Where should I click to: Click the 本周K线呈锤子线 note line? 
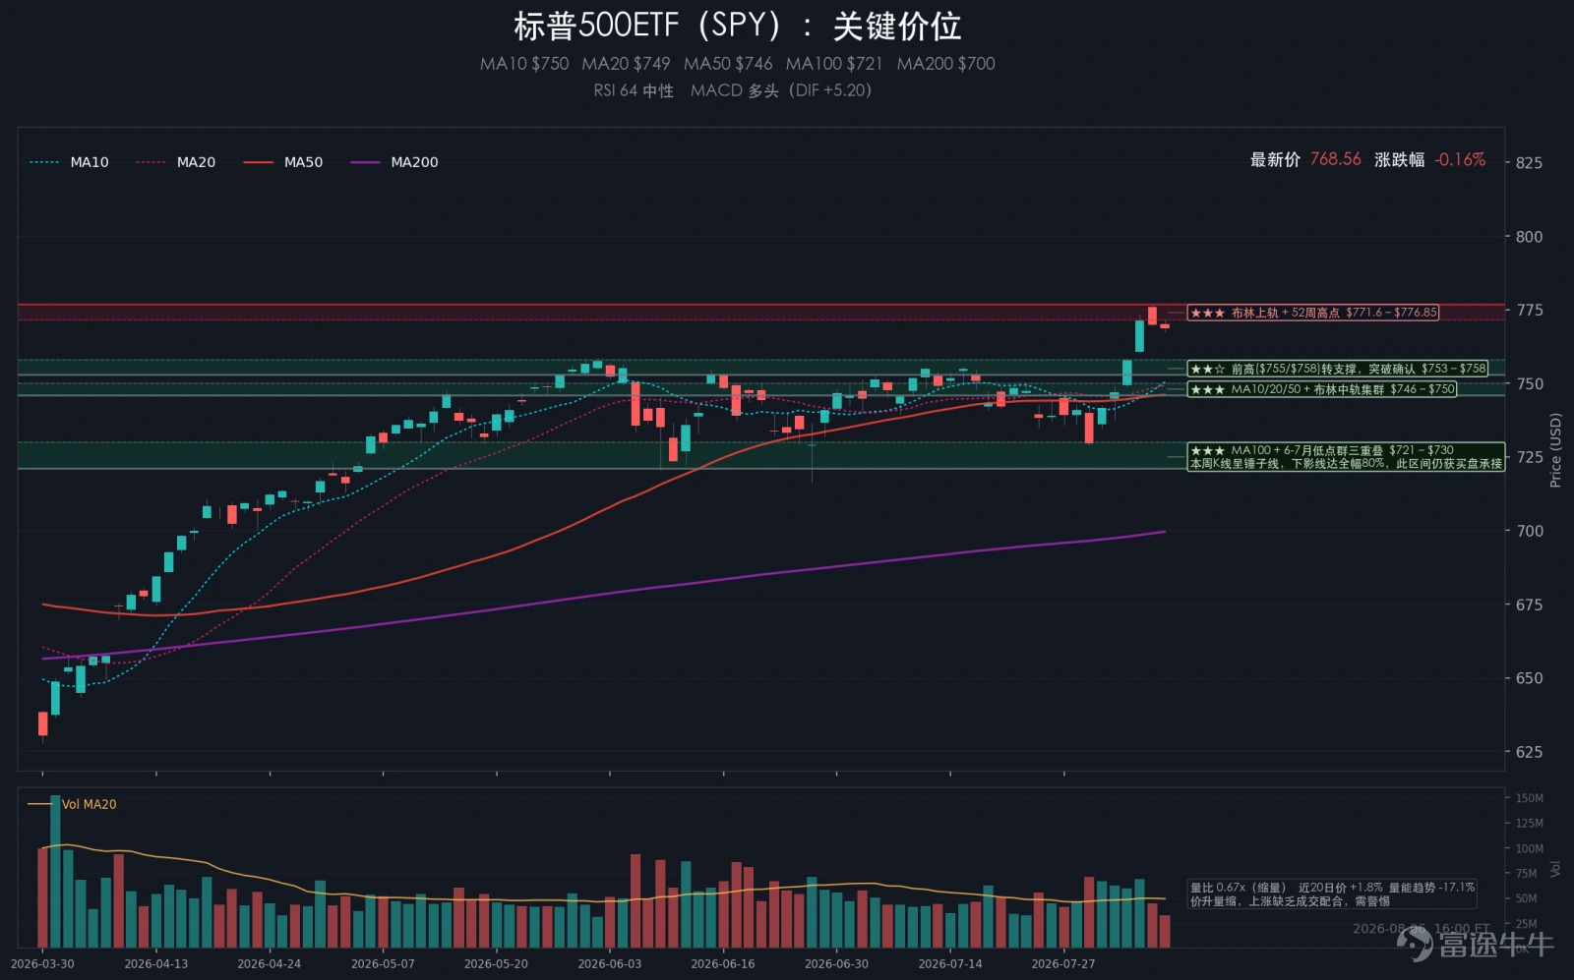(x=1346, y=463)
